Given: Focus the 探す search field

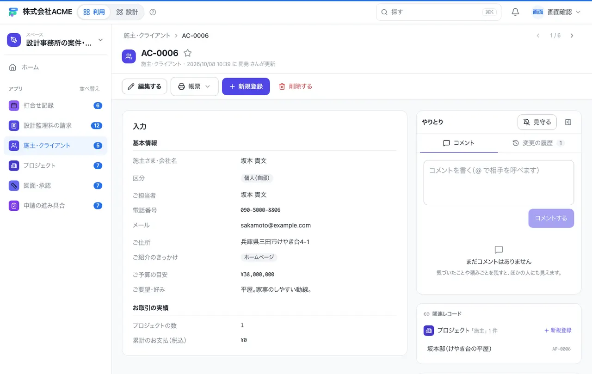Looking at the screenshot, I should pos(438,12).
